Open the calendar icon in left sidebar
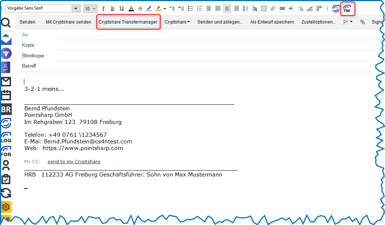This screenshot has height=225, width=385. point(6,95)
